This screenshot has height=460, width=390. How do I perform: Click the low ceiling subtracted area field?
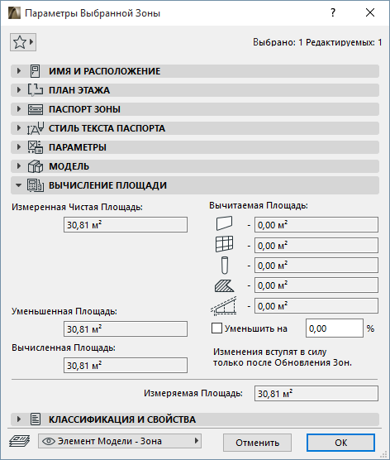pos(316,306)
